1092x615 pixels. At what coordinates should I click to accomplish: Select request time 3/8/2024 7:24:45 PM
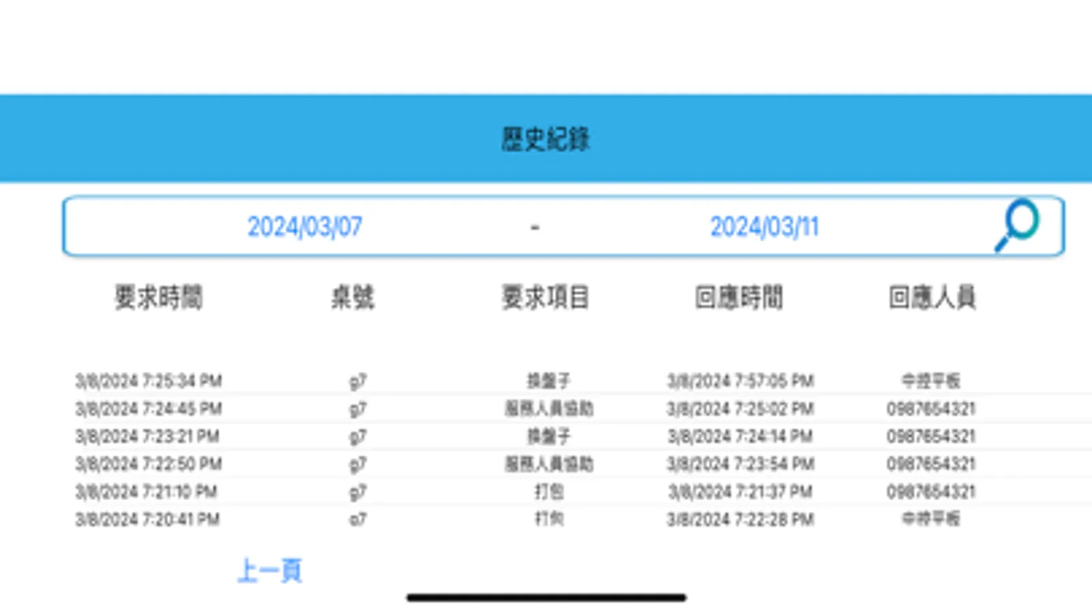point(148,409)
